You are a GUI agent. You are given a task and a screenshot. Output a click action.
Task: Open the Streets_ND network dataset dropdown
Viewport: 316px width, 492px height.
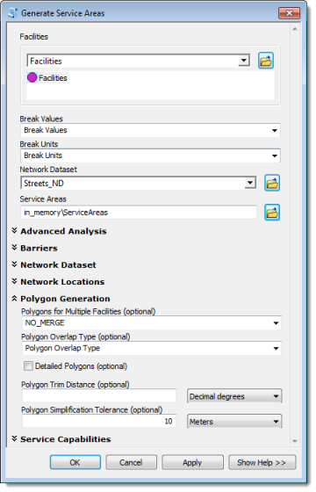point(250,183)
